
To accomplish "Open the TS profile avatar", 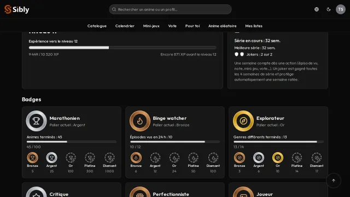I will [341, 9].
